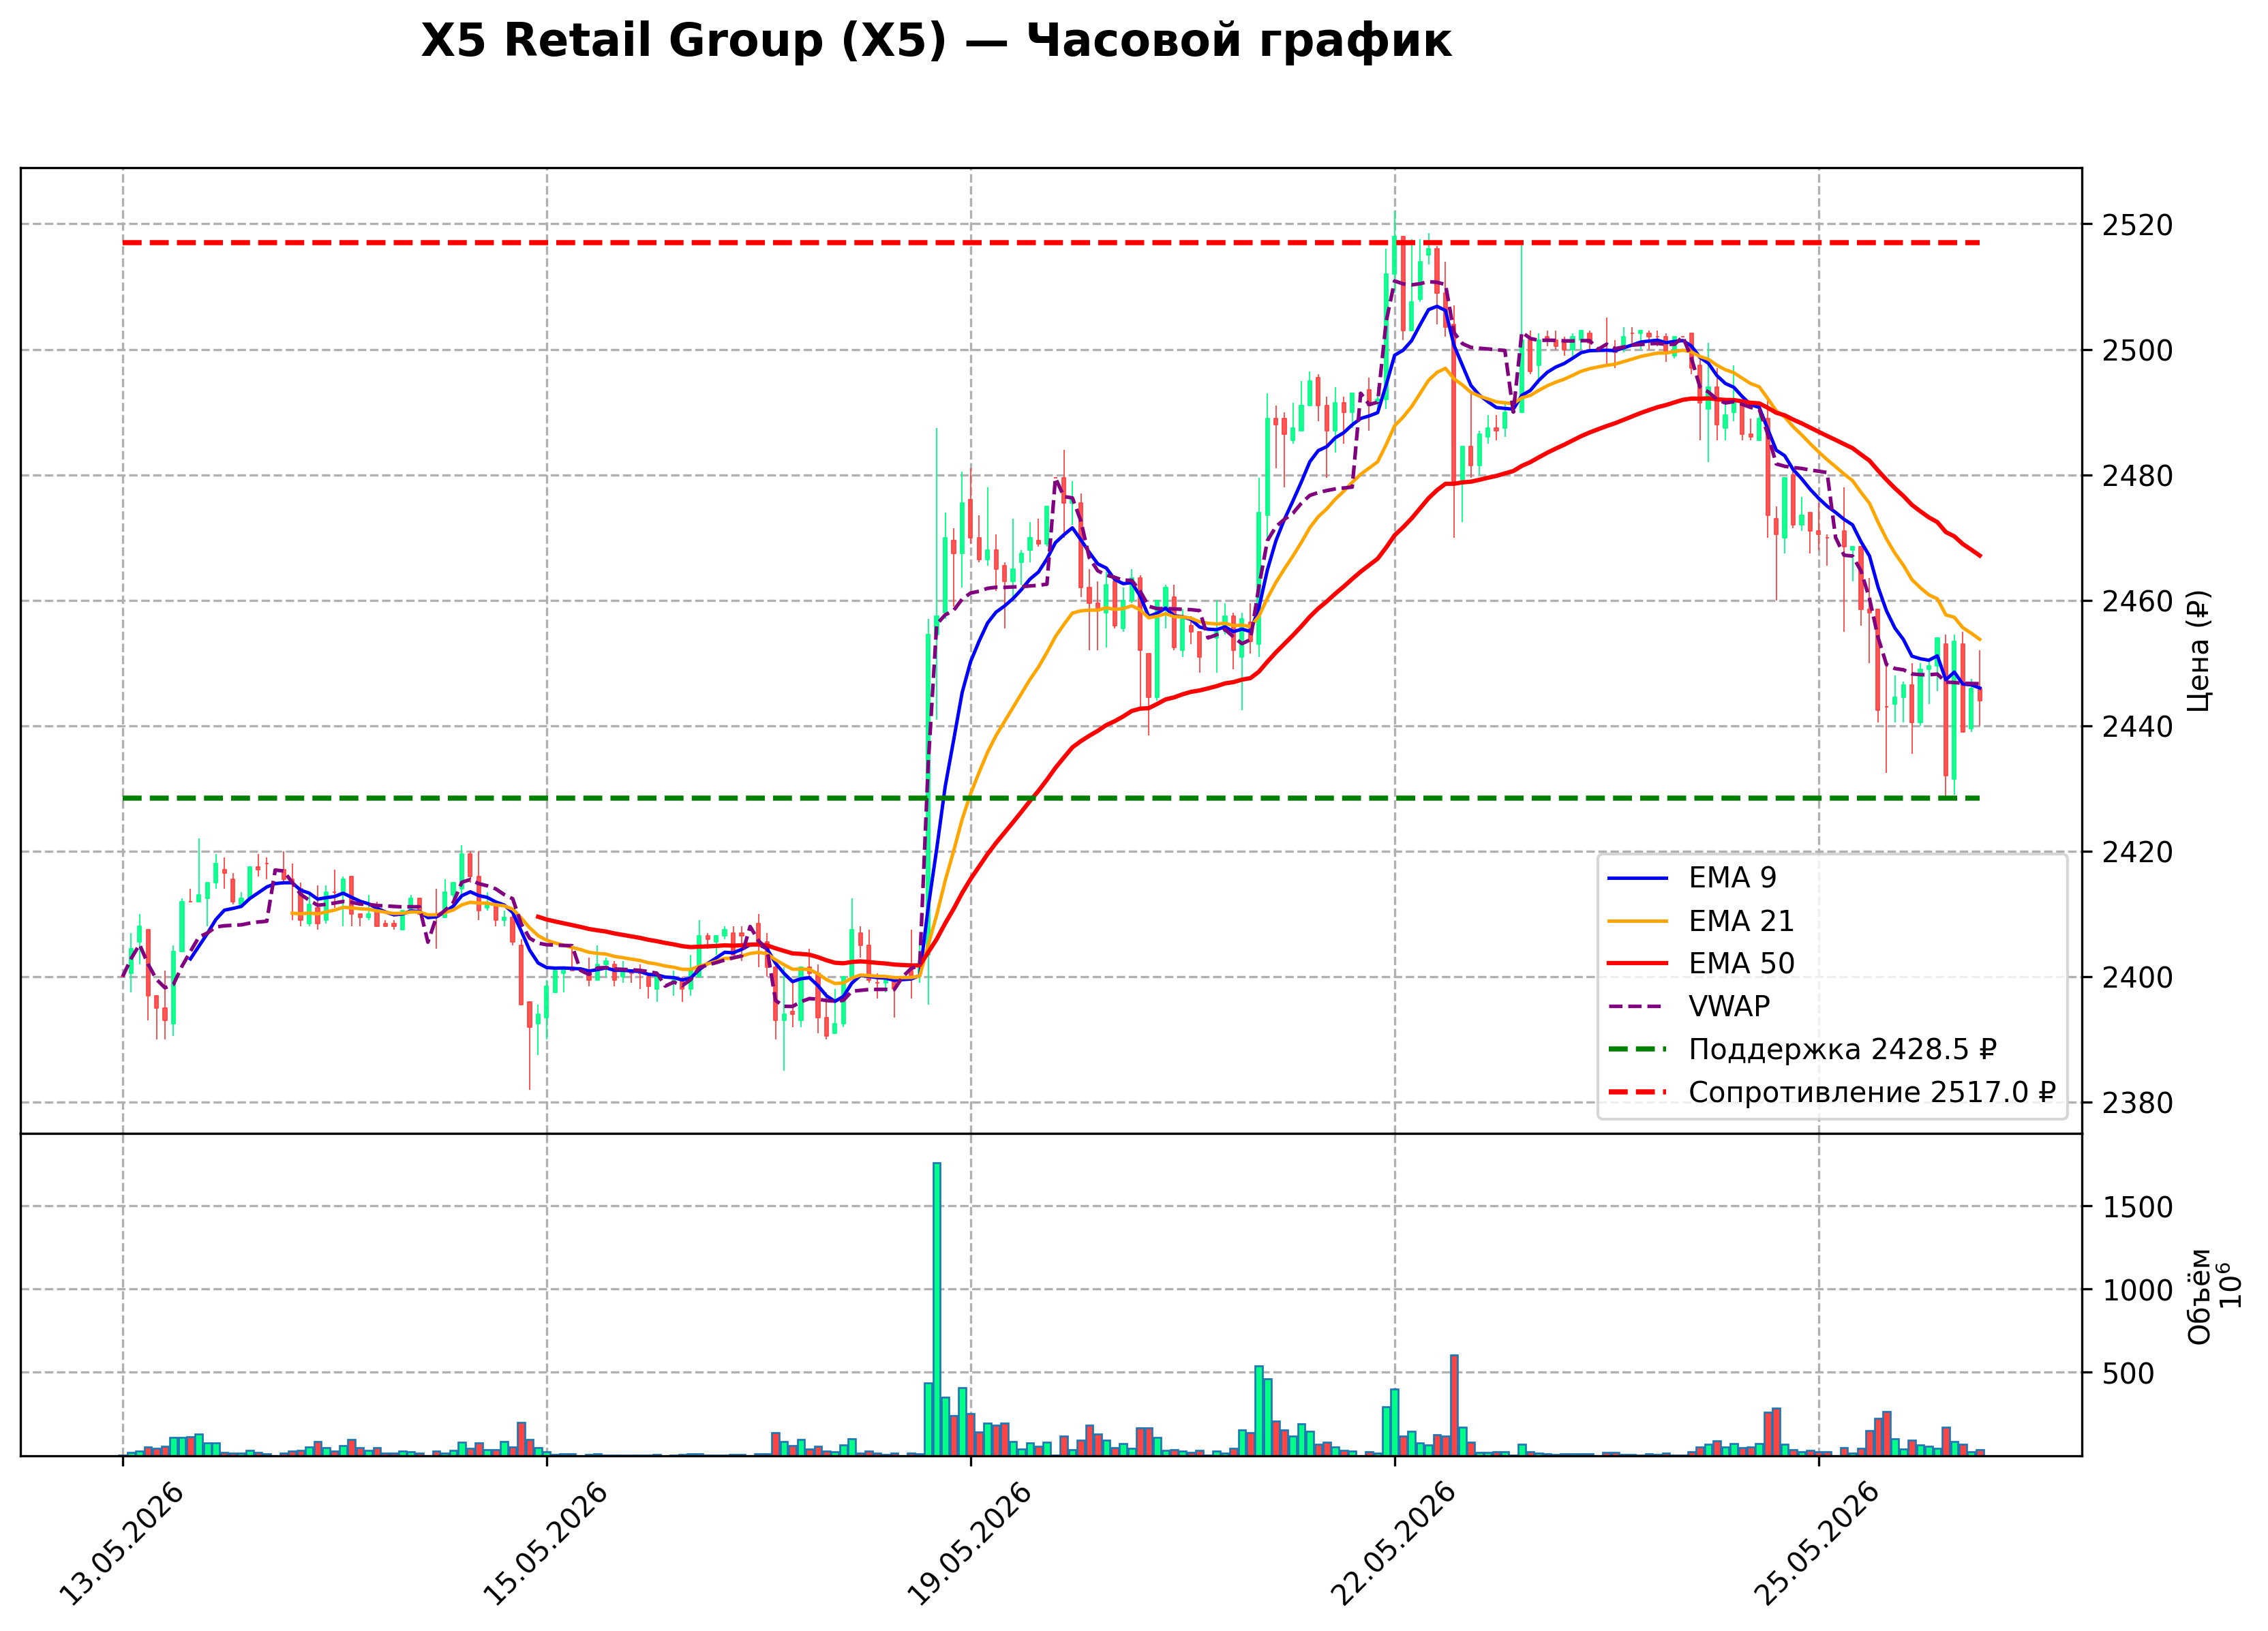This screenshot has width=2268, height=1631.
Task: Click the purple dashed VWAP legend sample
Action: pyautogui.click(x=1638, y=1007)
